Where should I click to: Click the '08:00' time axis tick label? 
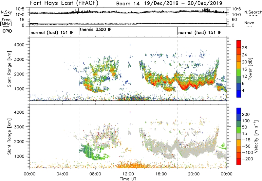point(95,174)
